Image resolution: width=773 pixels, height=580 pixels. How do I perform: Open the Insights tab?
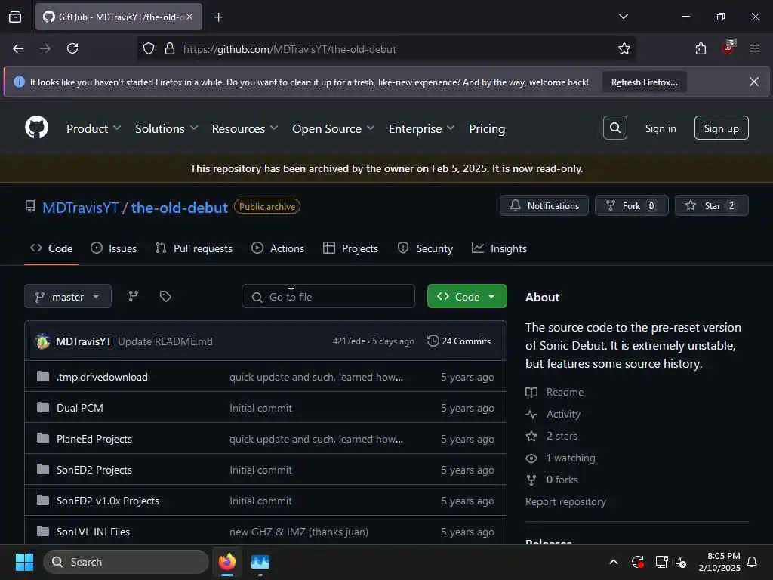(499, 248)
